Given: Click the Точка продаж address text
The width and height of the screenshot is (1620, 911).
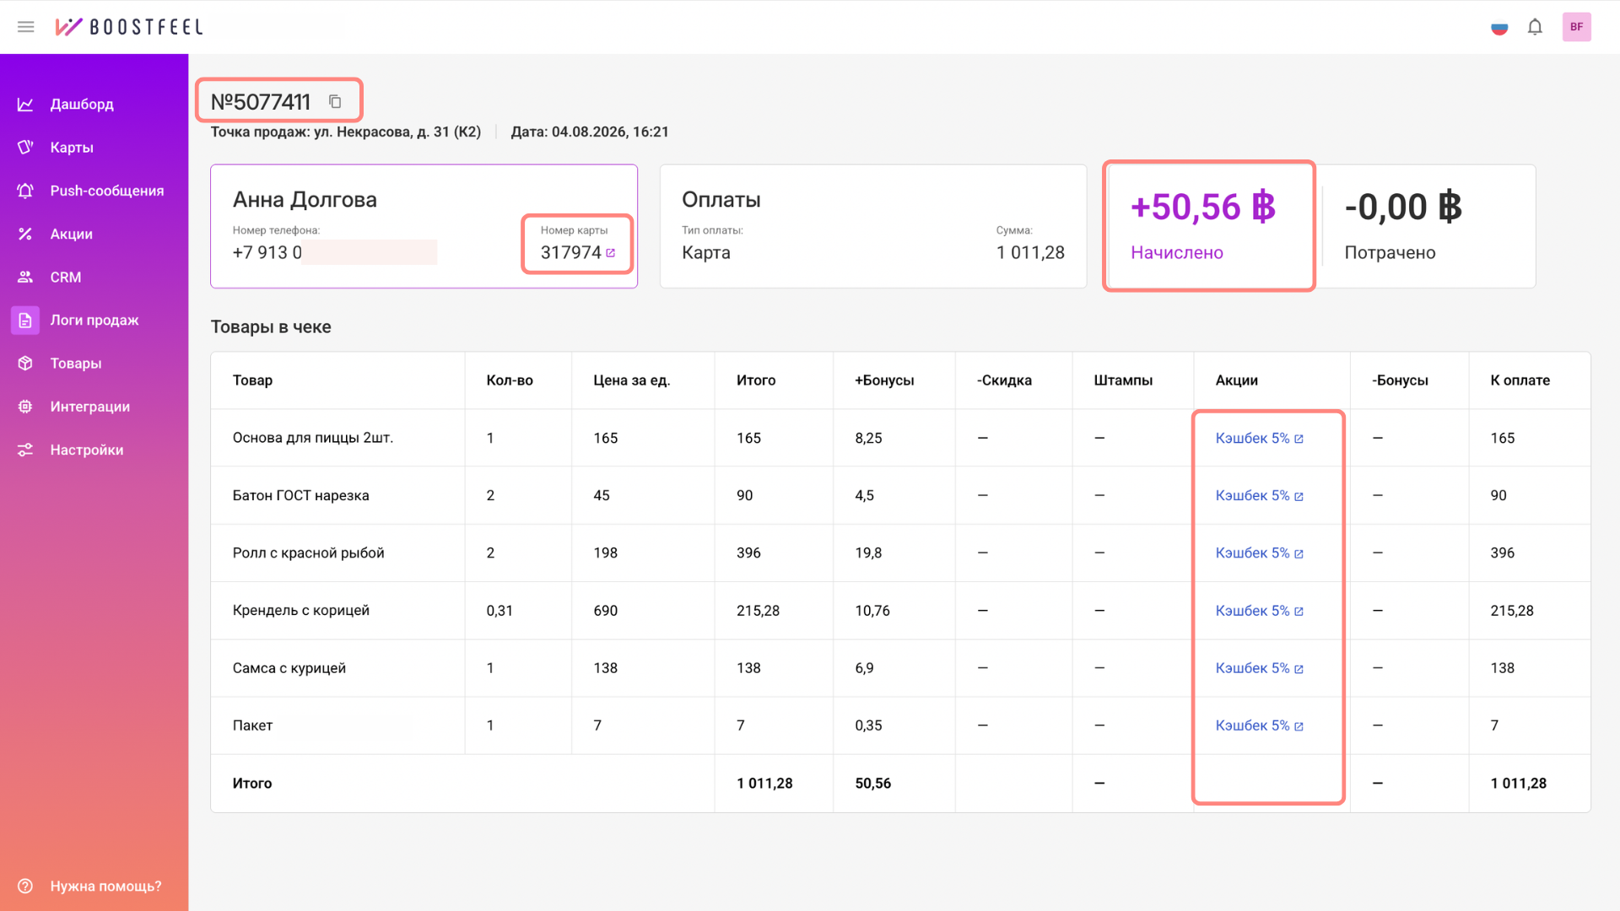Looking at the screenshot, I should pyautogui.click(x=346, y=132).
